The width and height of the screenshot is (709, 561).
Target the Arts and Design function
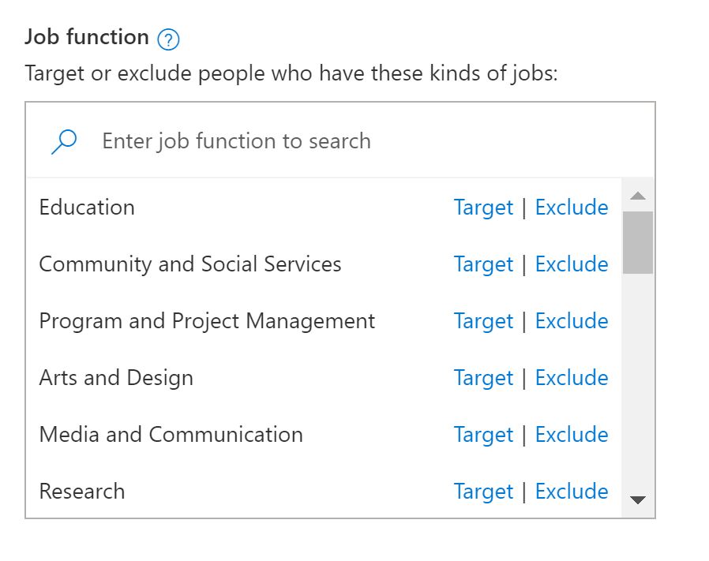tap(483, 378)
